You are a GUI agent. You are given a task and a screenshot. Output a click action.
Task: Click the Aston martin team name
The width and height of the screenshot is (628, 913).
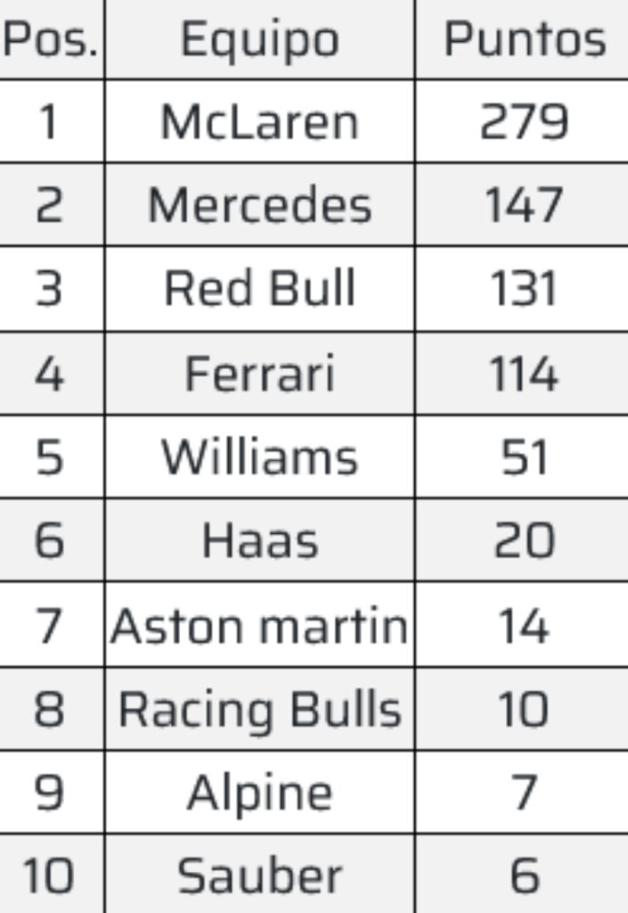coord(259,626)
